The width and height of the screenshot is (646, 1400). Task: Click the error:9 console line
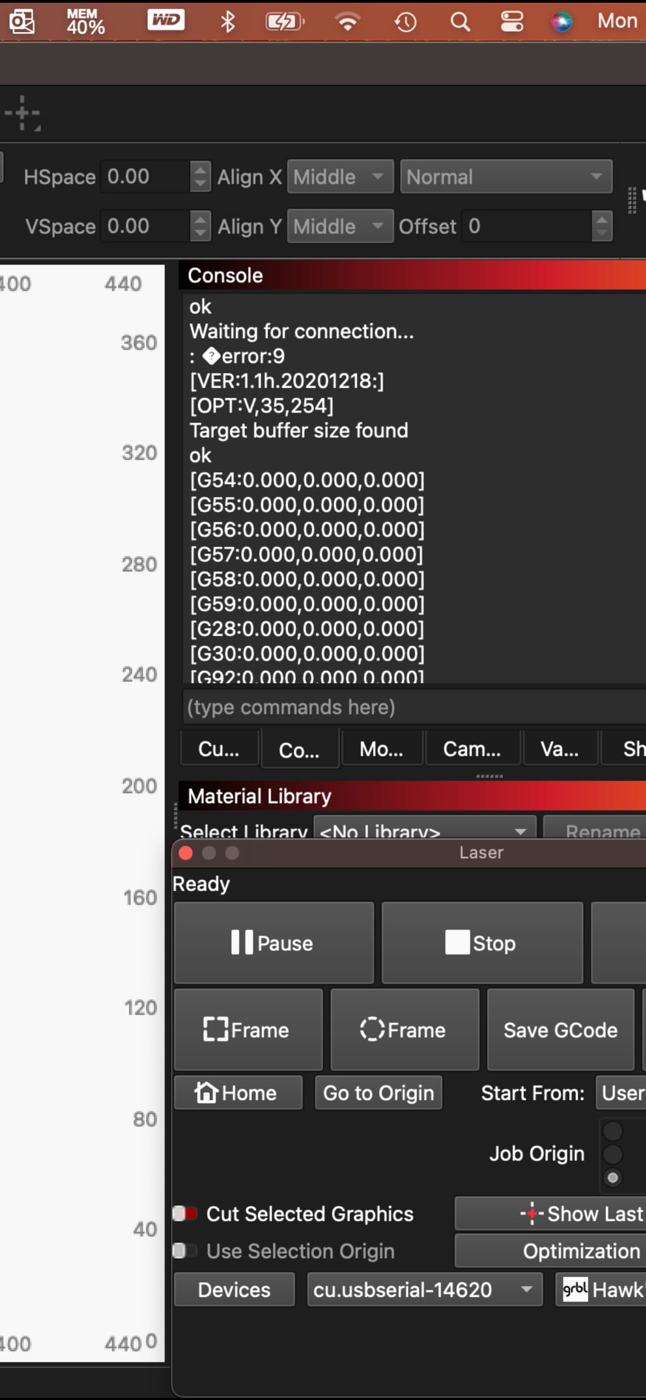237,356
